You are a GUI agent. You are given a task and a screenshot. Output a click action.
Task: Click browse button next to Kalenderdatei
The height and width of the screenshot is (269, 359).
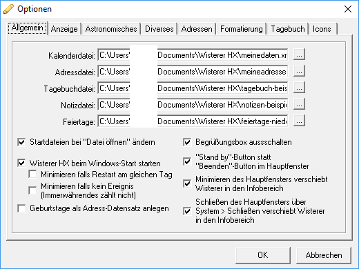[x=299, y=54]
